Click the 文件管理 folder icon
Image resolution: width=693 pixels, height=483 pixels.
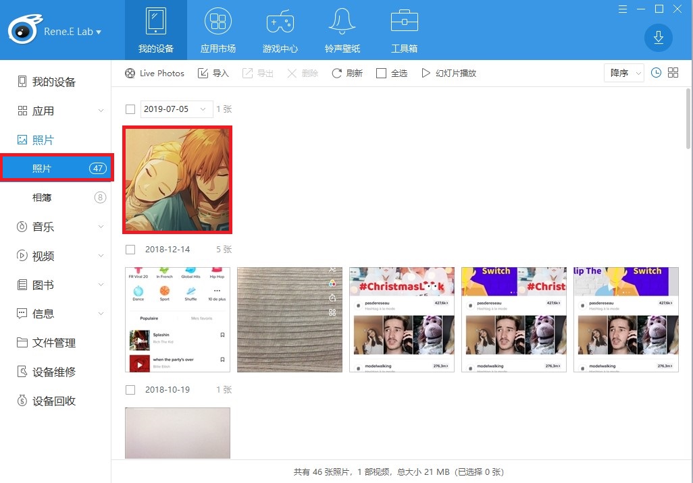pos(22,343)
